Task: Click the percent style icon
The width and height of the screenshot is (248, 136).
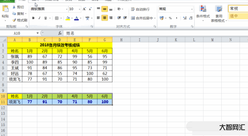Action: [x=170, y=18]
